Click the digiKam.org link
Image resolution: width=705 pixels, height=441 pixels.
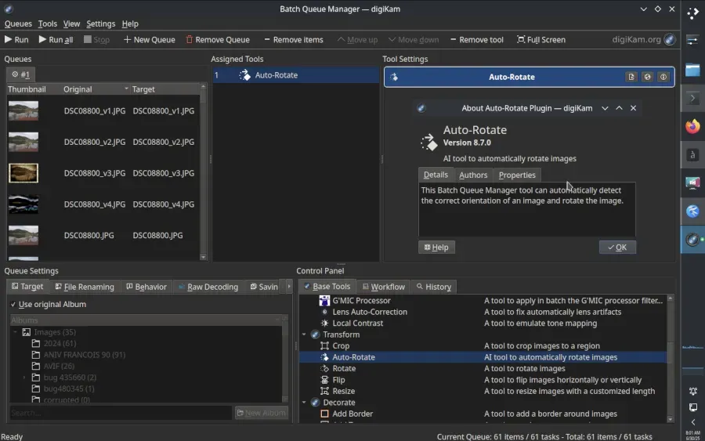[x=636, y=40]
